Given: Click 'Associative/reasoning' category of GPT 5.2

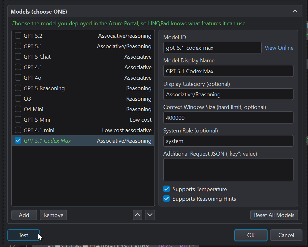Looking at the screenshot, I should click(x=125, y=36).
